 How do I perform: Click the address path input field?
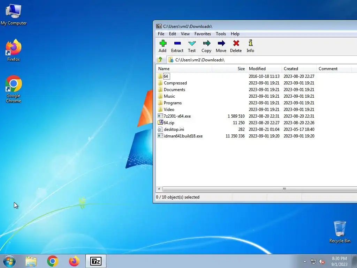tap(262, 60)
